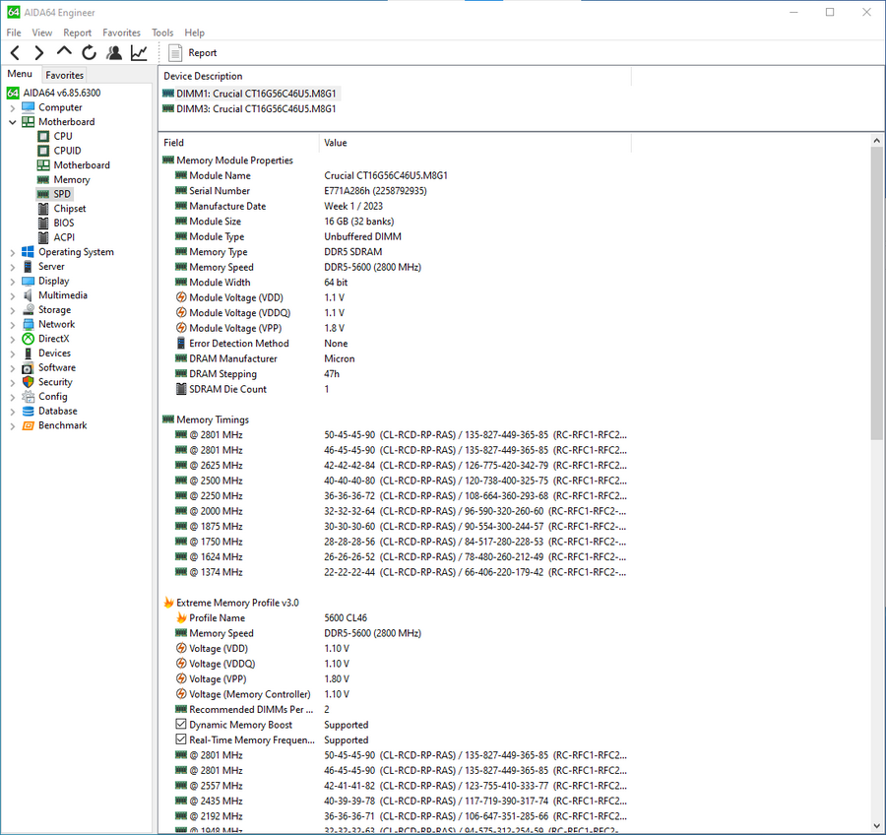
Task: Toggle the Dynamic Memory Boost checkbox
Action: pos(181,724)
